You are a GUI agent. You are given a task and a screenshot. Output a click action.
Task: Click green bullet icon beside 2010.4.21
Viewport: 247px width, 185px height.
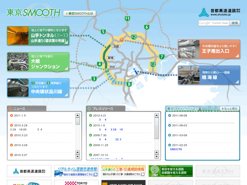91,115
